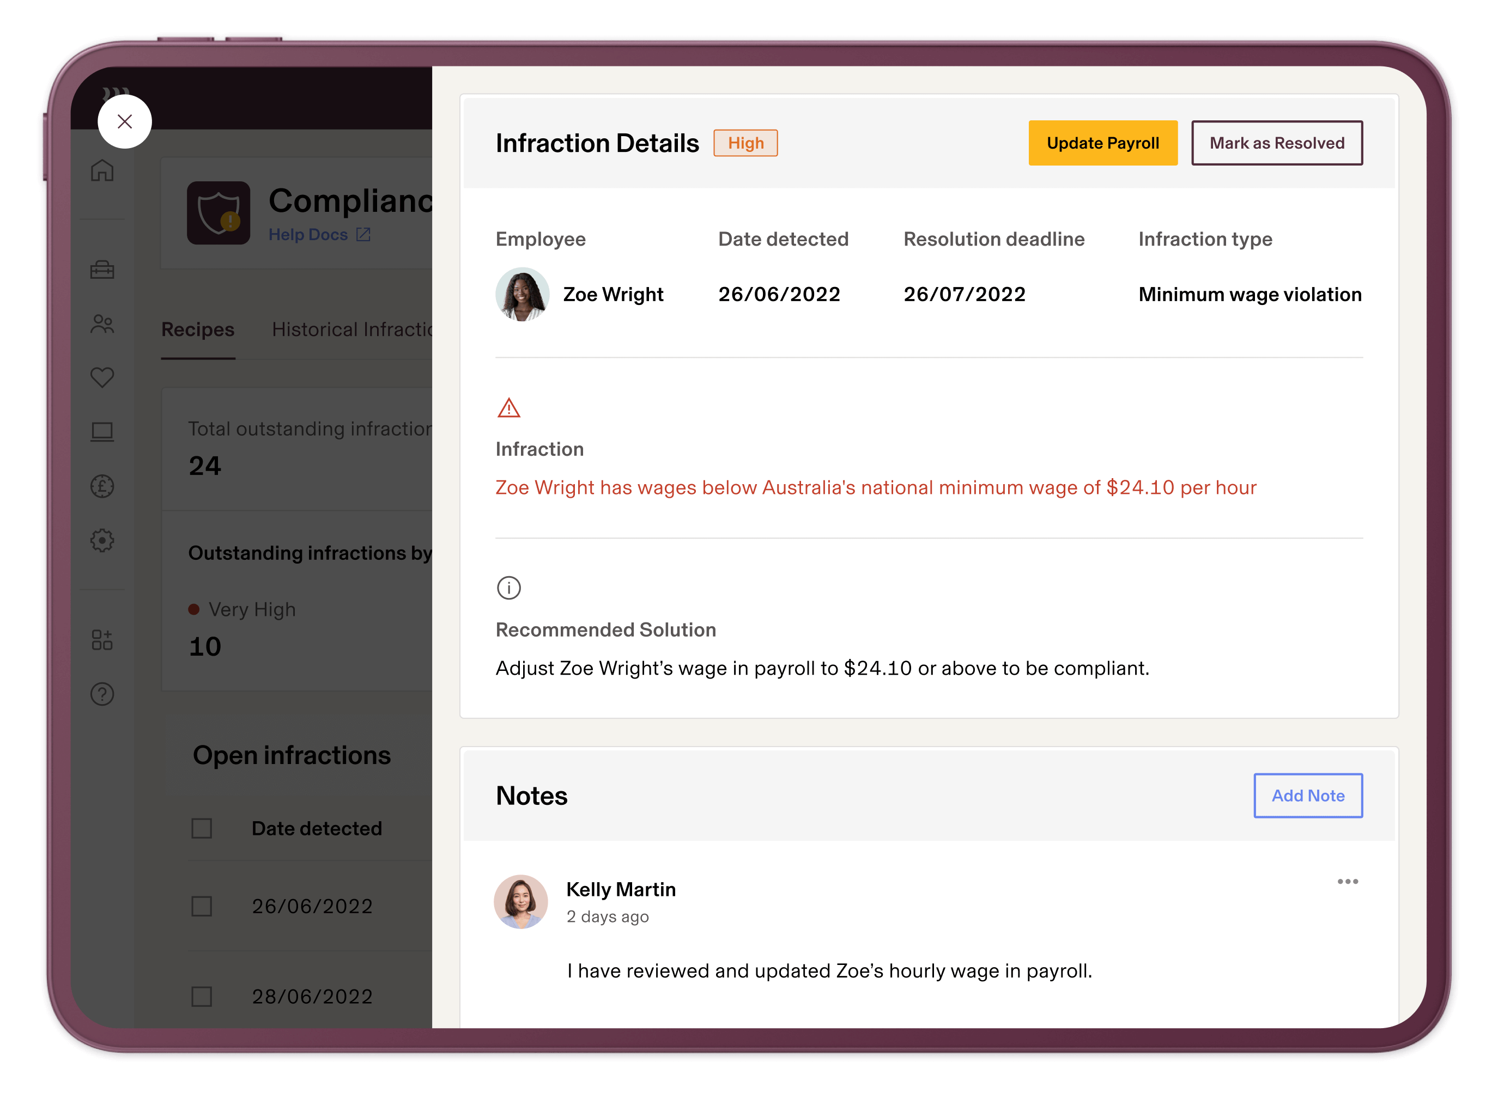Click Kelly Martin's name in notes
The width and height of the screenshot is (1504, 1112).
[621, 889]
